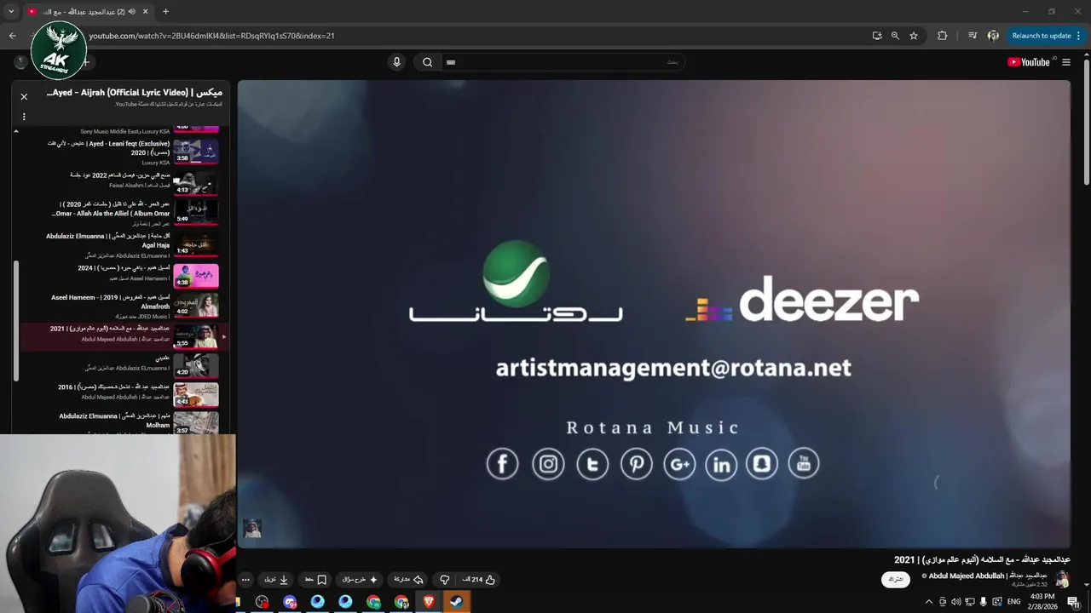Image resolution: width=1091 pixels, height=613 pixels.
Task: Click the Download button
Action: click(x=276, y=580)
